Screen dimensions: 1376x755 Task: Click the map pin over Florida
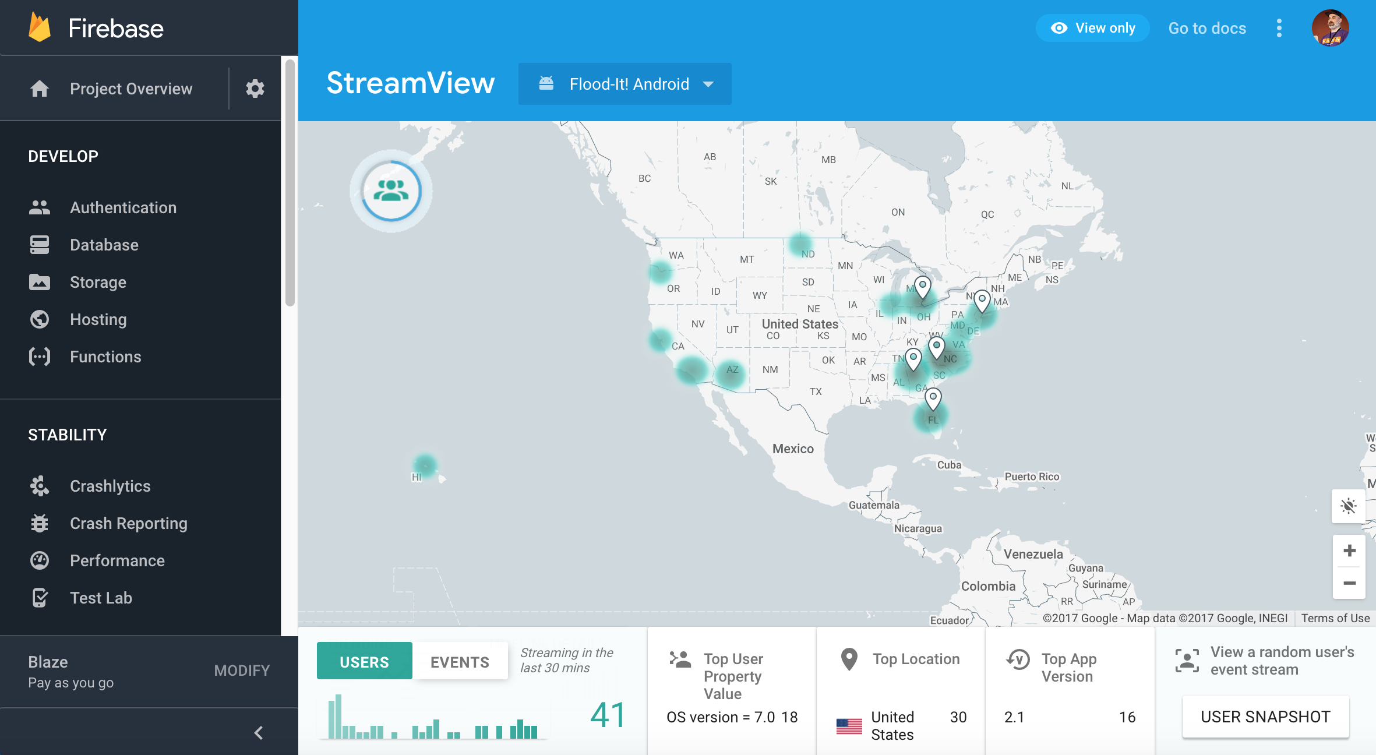click(933, 399)
